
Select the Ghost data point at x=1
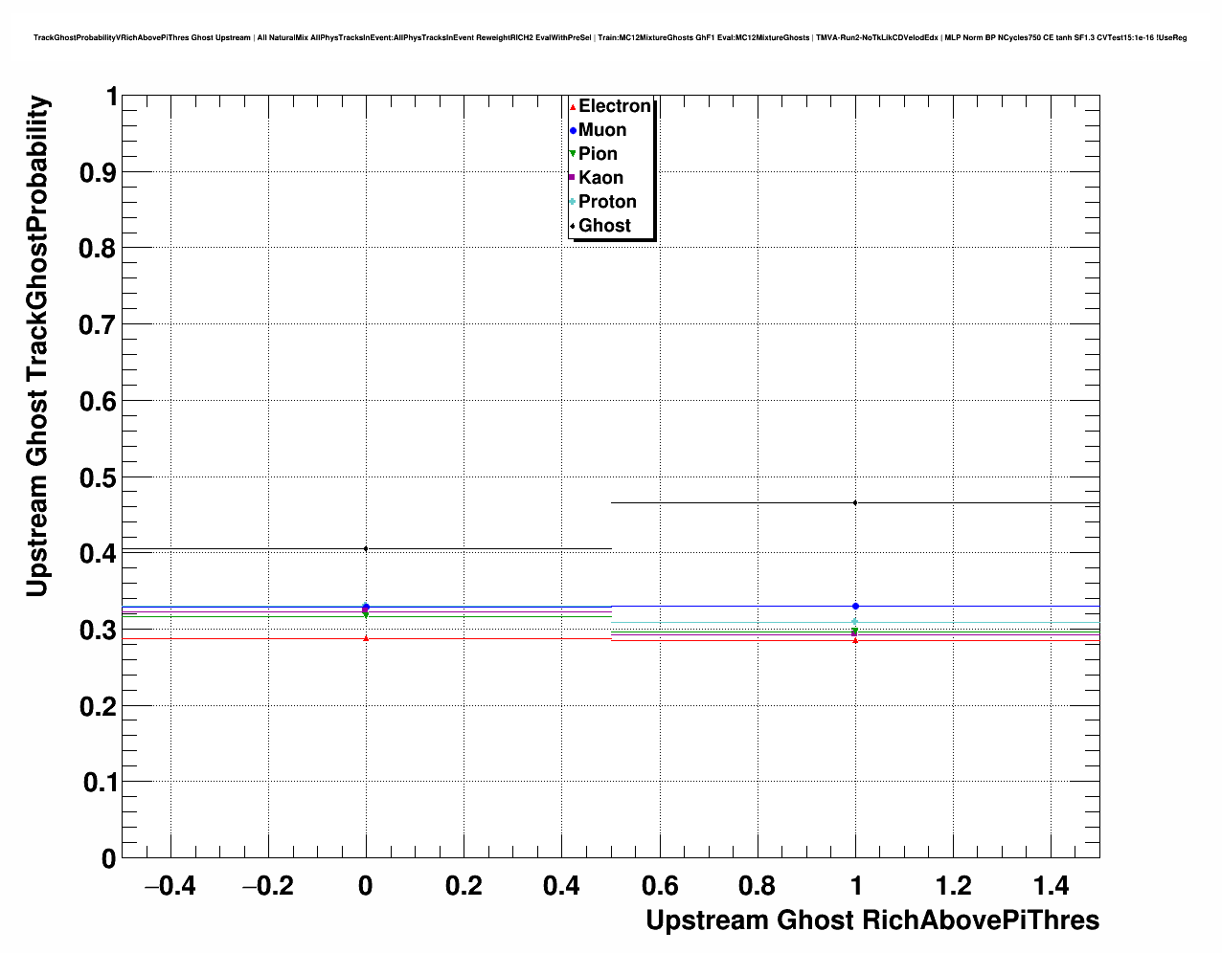click(855, 502)
